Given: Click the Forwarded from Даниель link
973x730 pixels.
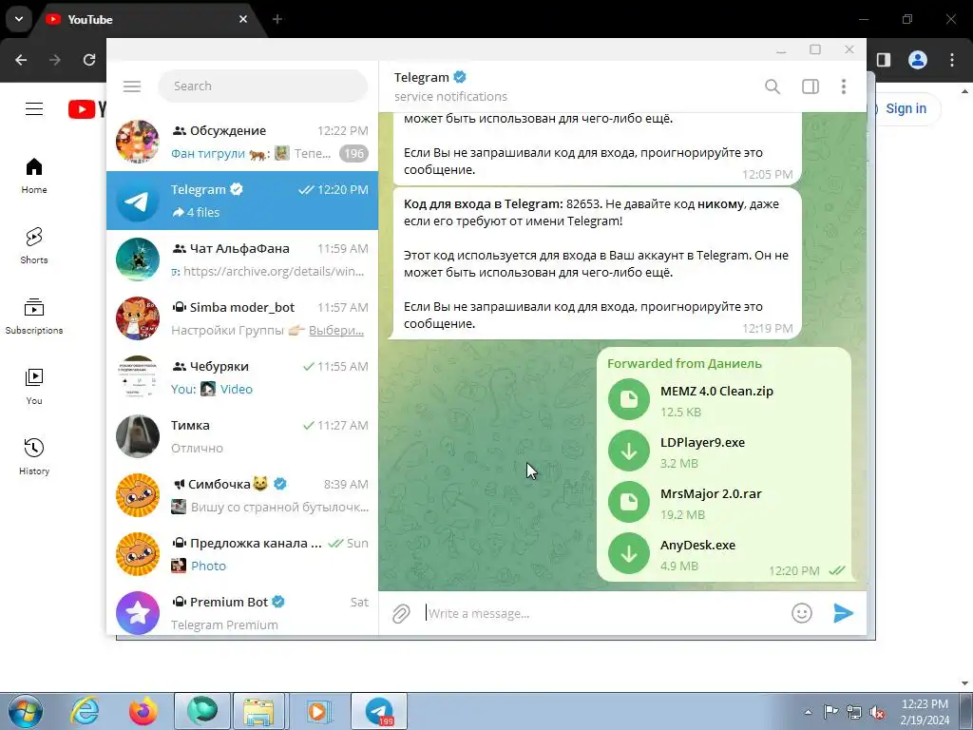Looking at the screenshot, I should [684, 364].
